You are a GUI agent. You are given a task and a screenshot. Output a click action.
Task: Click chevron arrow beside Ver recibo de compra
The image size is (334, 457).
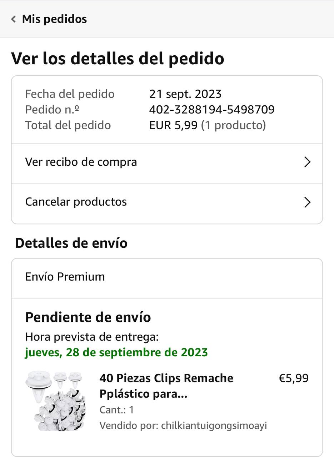[307, 162]
